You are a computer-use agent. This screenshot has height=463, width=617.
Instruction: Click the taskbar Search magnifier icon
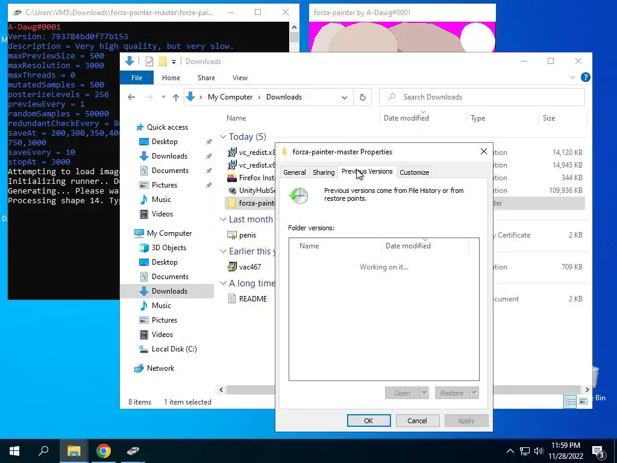pos(43,451)
